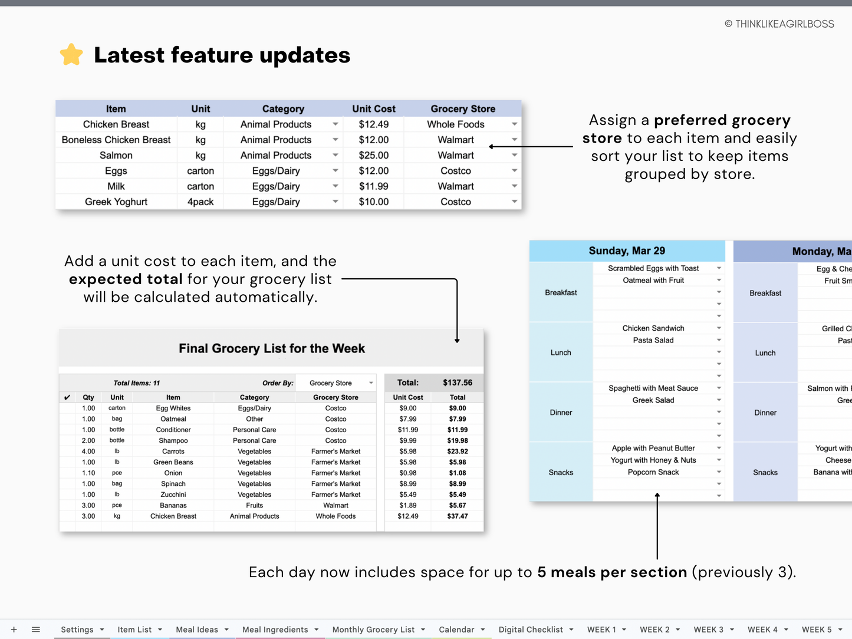
Task: Open the Calendar tab menu arrow
Action: [483, 630]
